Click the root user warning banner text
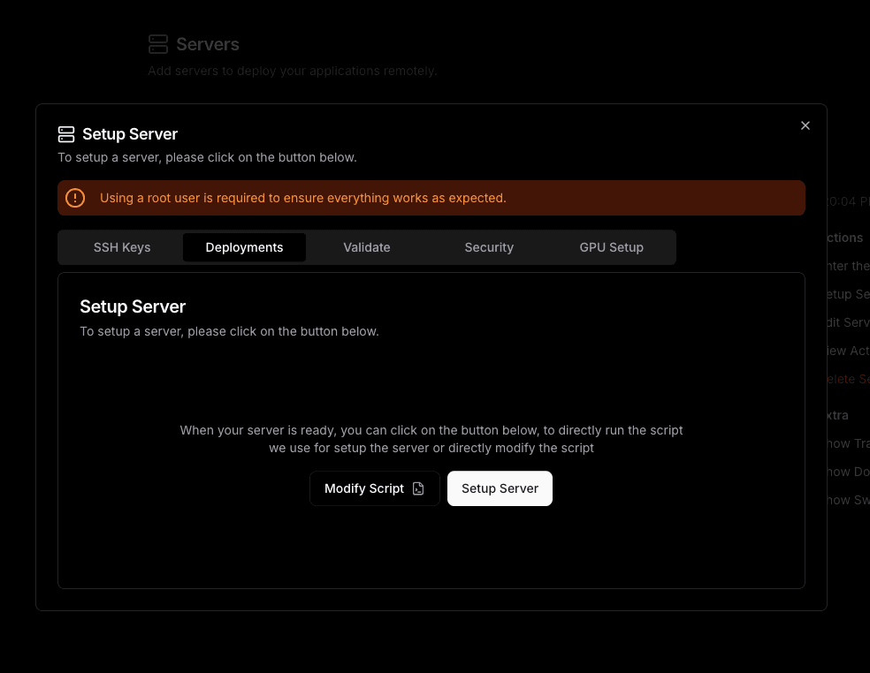Image resolution: width=870 pixels, height=673 pixels. [x=302, y=198]
